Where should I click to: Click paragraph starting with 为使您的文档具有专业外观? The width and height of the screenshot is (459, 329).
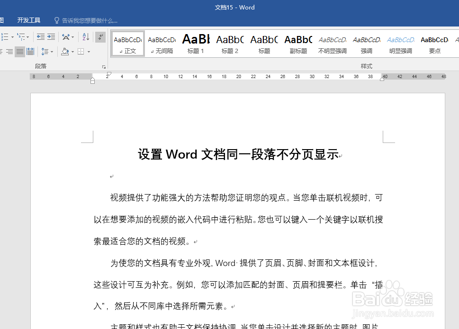[238, 285]
